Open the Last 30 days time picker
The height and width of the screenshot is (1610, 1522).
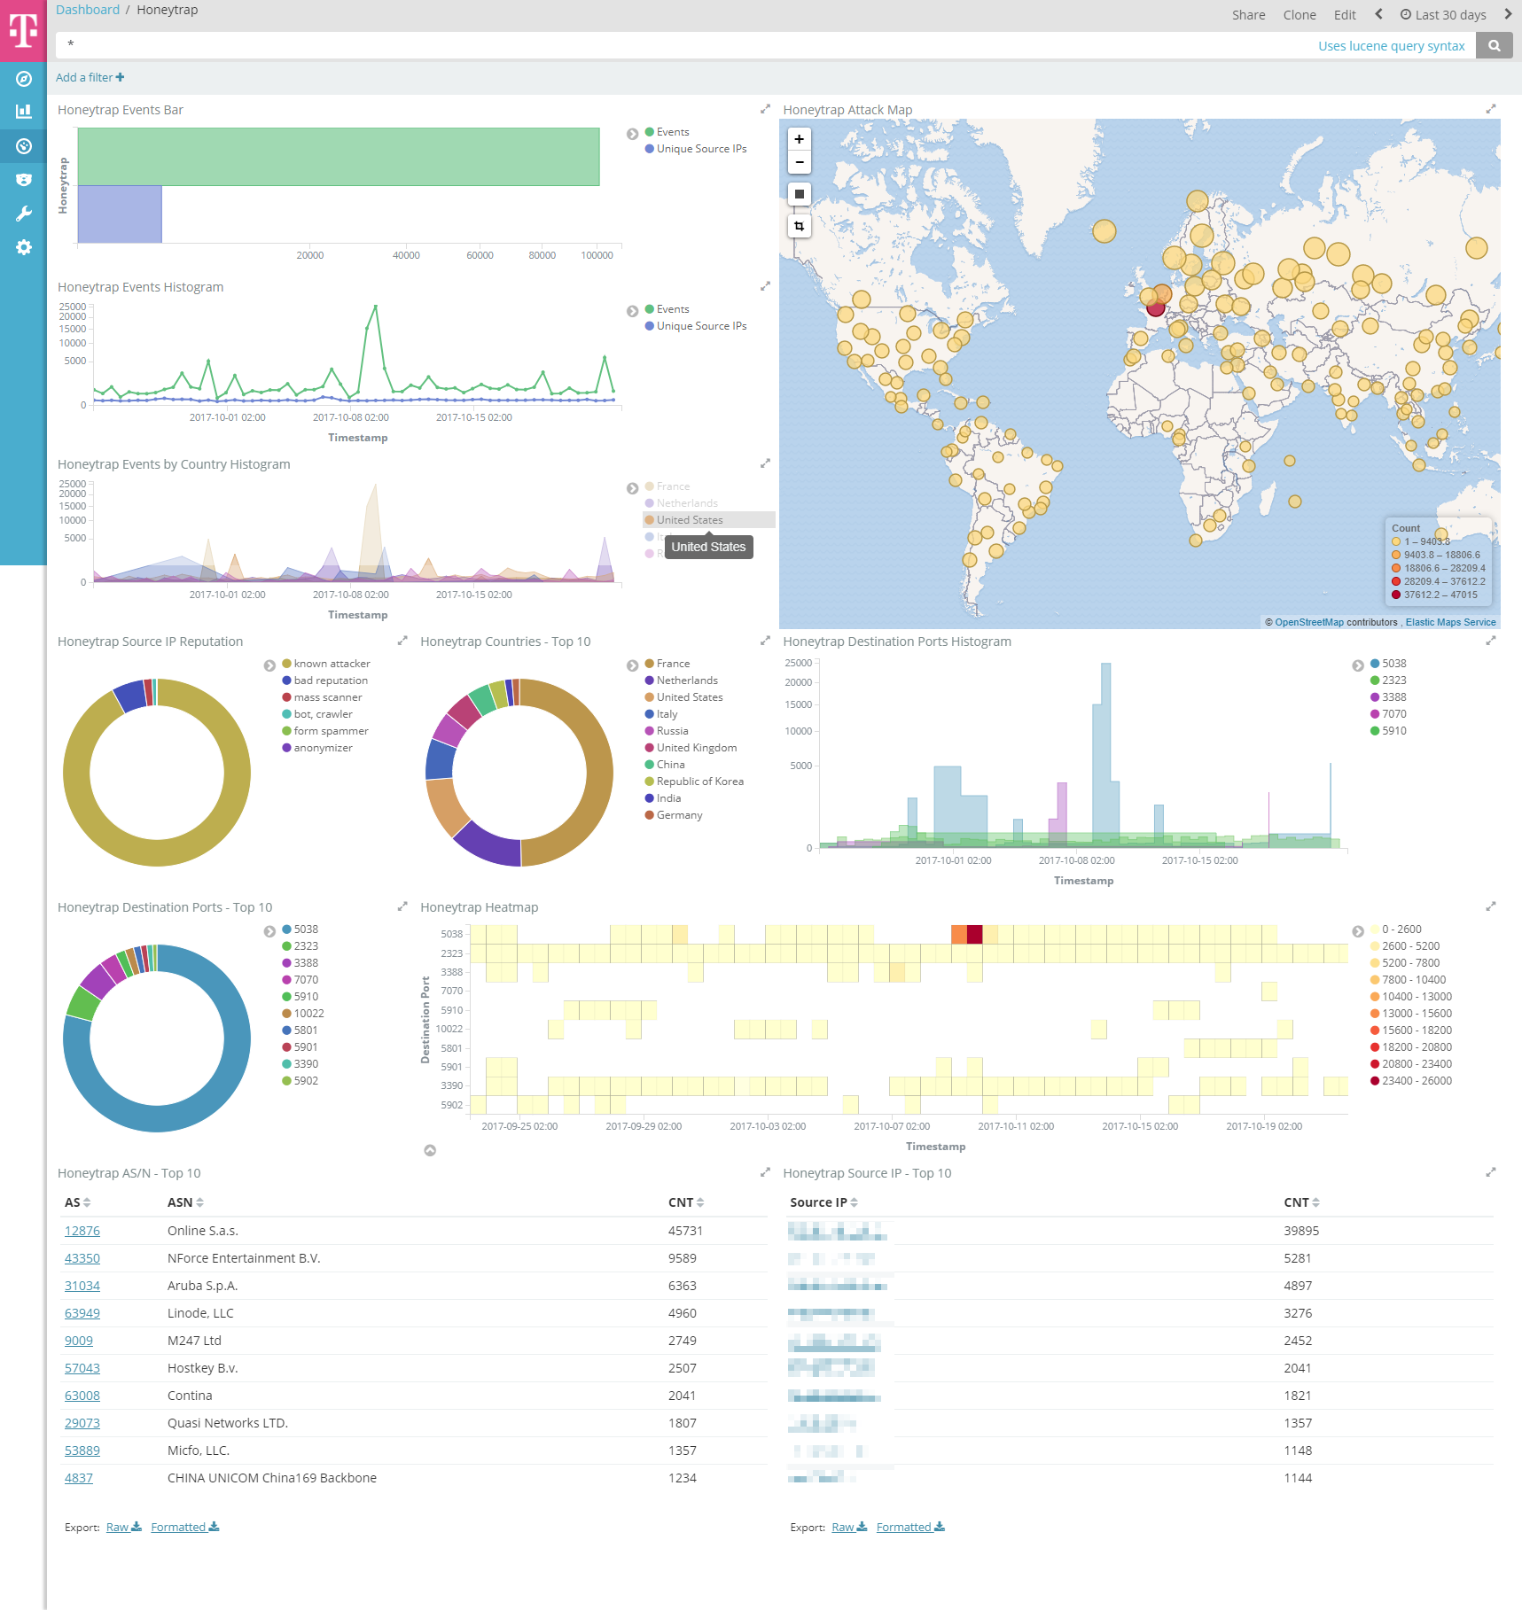point(1442,14)
